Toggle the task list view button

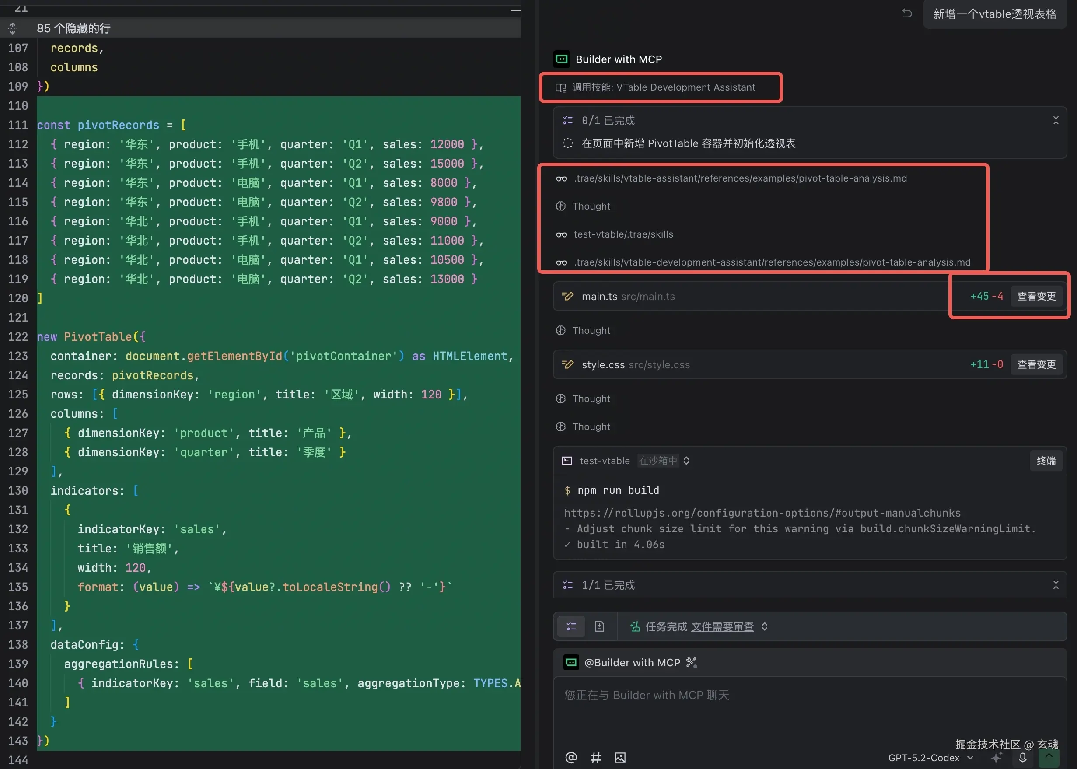point(571,626)
